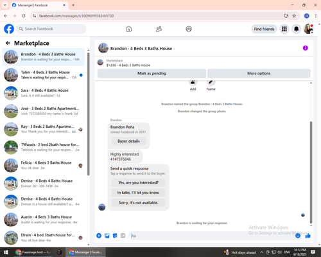Open conversation info purple icon
This screenshot has width=321, height=257.
point(306,48)
